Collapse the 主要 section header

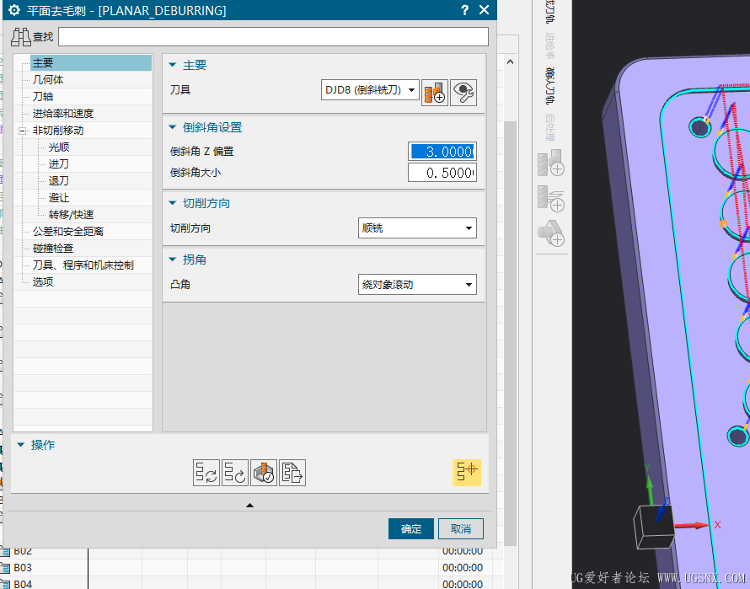point(173,65)
